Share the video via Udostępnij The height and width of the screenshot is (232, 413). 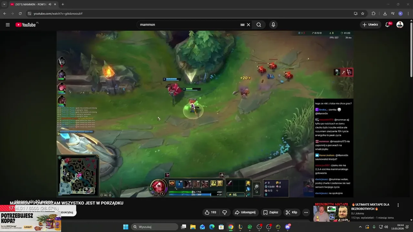click(x=245, y=212)
